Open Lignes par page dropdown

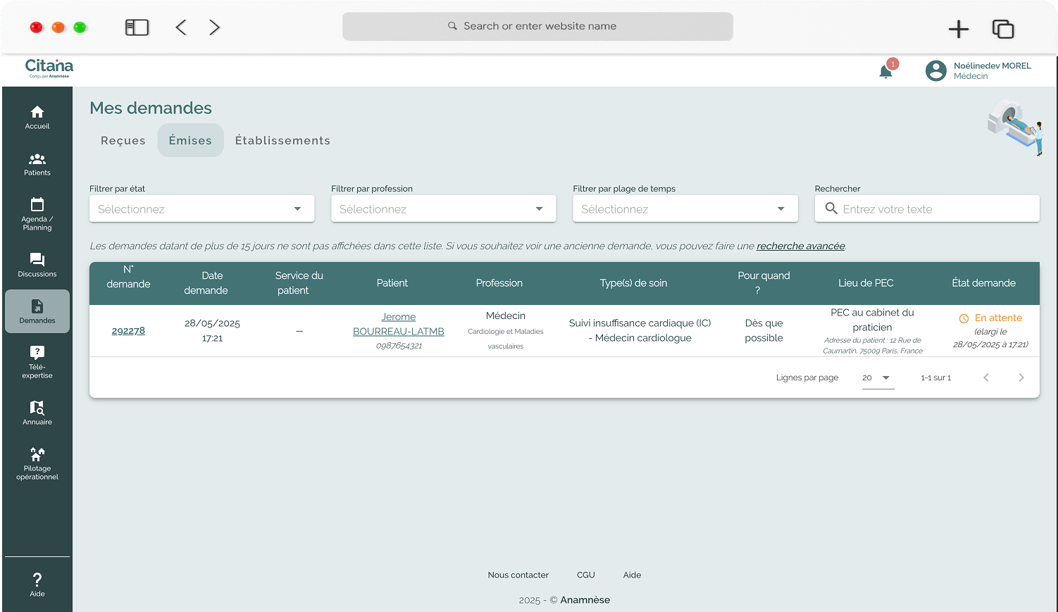877,378
